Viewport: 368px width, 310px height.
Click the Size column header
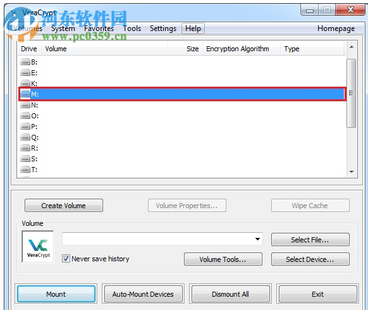[x=185, y=49]
